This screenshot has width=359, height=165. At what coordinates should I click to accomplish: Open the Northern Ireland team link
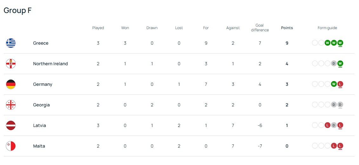point(50,64)
